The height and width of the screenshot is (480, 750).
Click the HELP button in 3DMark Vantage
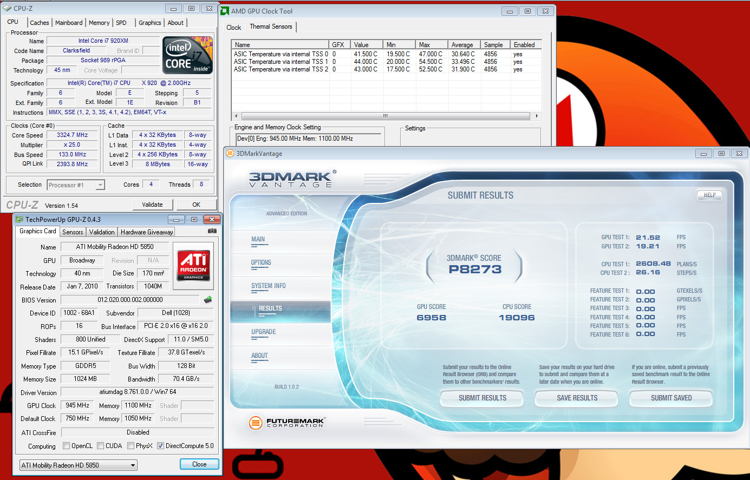click(x=709, y=195)
